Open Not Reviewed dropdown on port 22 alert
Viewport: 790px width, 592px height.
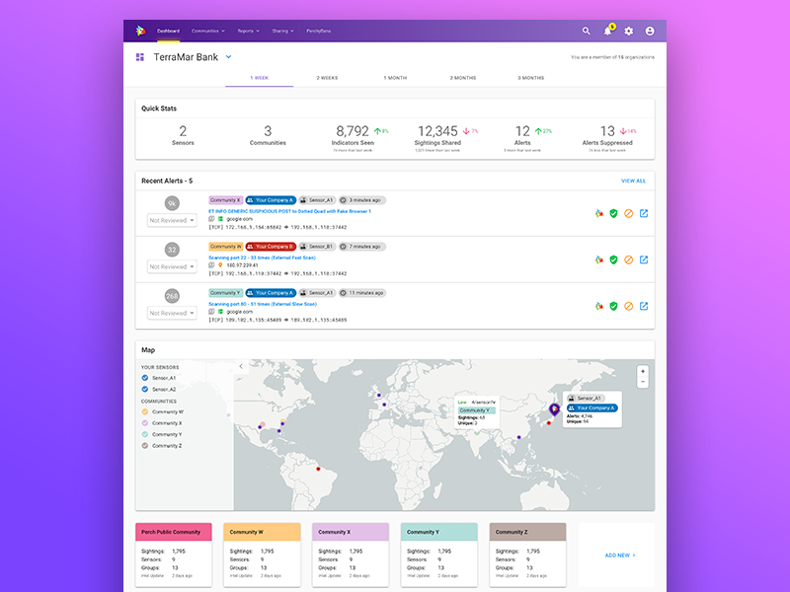[x=172, y=266]
